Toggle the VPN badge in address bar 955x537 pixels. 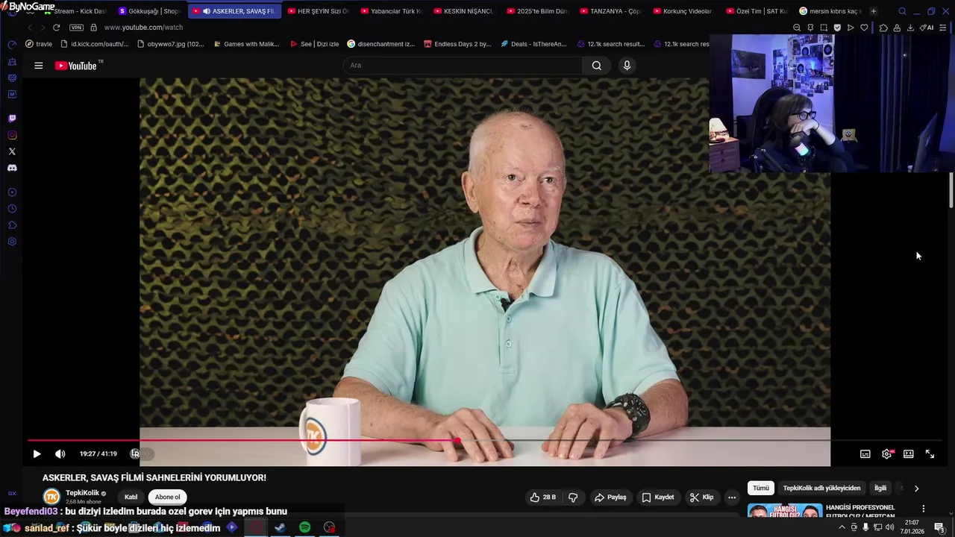(x=76, y=28)
